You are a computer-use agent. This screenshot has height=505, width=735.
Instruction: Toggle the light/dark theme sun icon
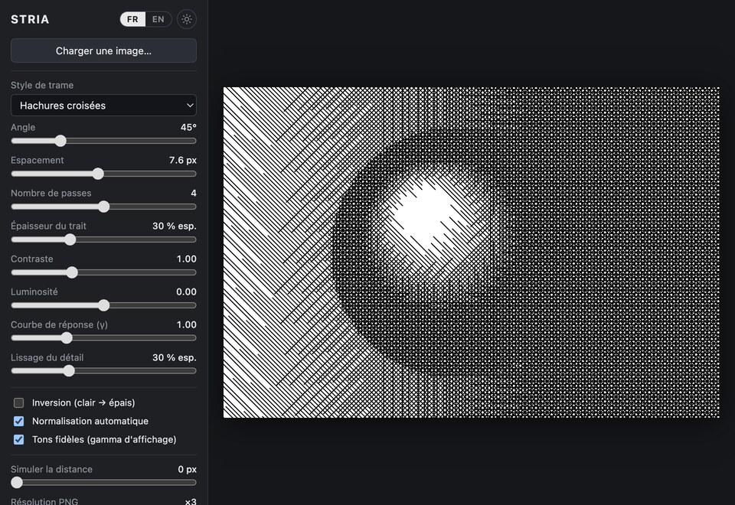point(187,19)
